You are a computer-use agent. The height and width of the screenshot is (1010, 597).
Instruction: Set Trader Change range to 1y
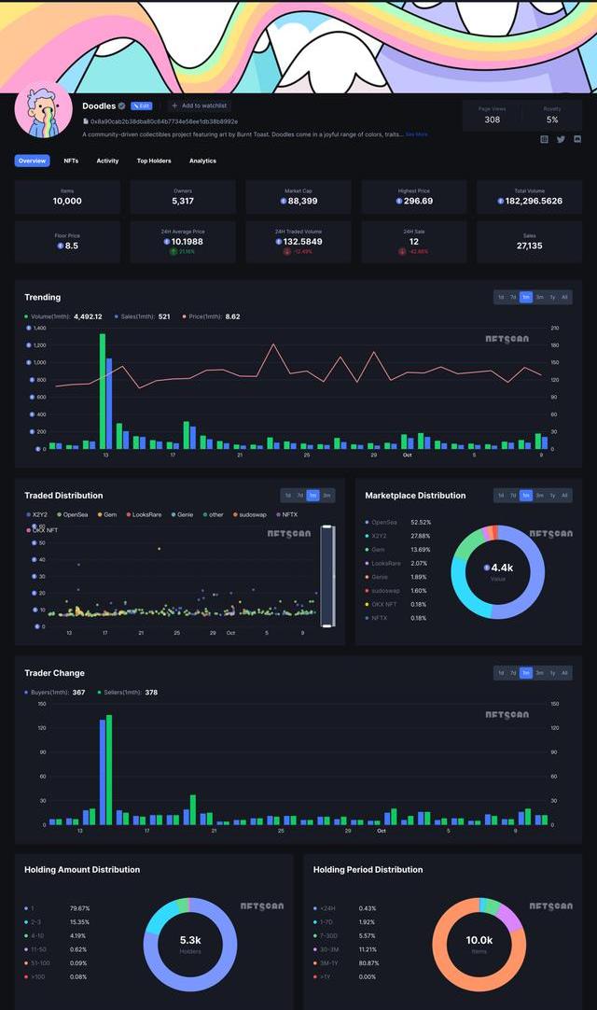(552, 673)
